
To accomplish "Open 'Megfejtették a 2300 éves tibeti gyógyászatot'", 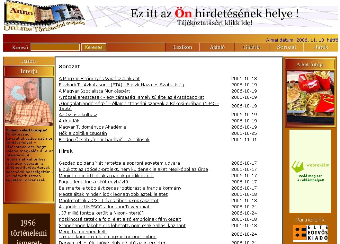I will pyautogui.click(x=109, y=201).
